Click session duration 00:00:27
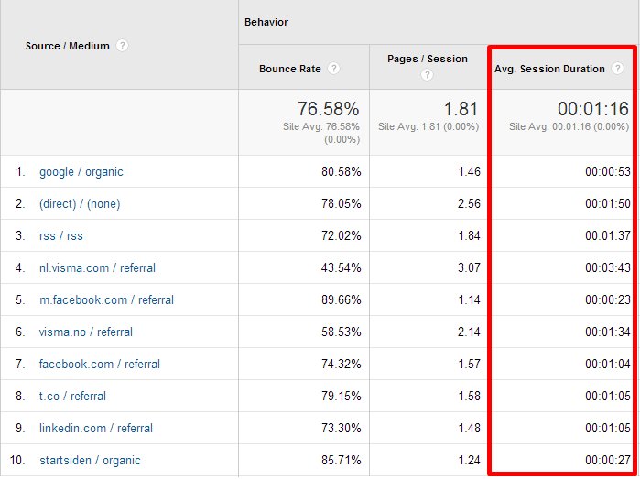 (608, 460)
